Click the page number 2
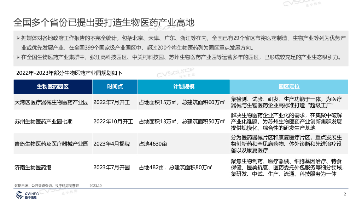This screenshot has width=362, height=204. click(x=345, y=194)
